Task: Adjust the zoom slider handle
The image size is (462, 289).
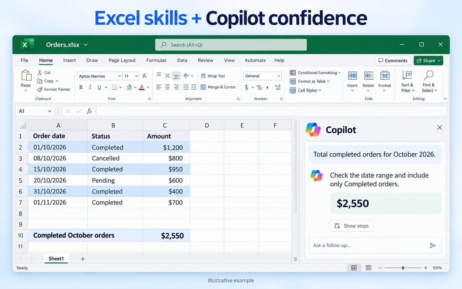Action: click(x=403, y=268)
